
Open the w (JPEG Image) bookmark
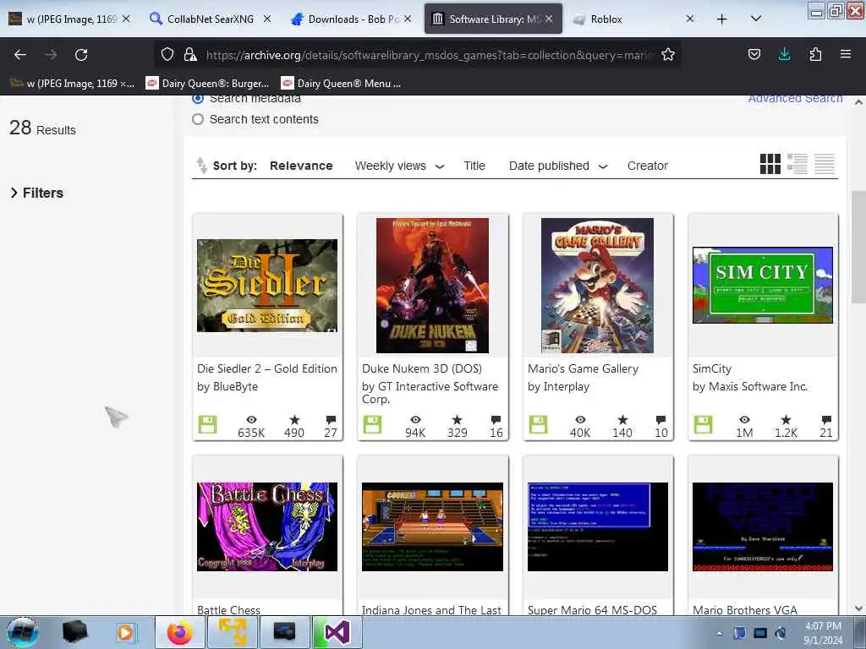tap(73, 84)
